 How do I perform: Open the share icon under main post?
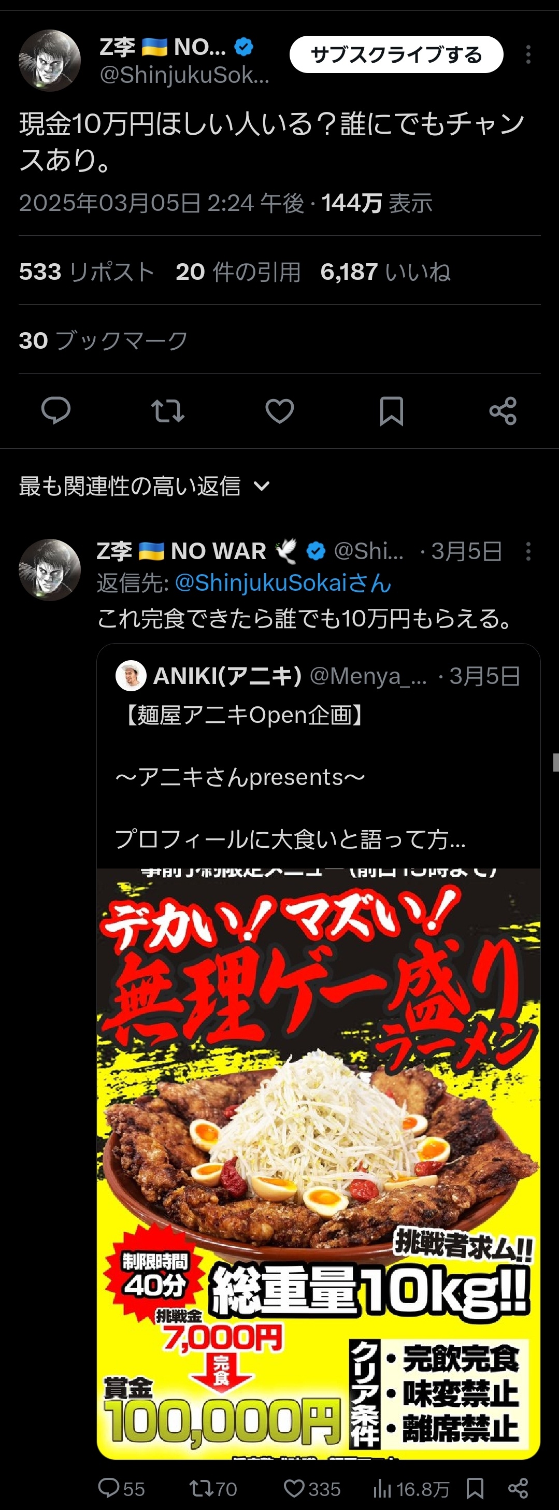tap(504, 410)
